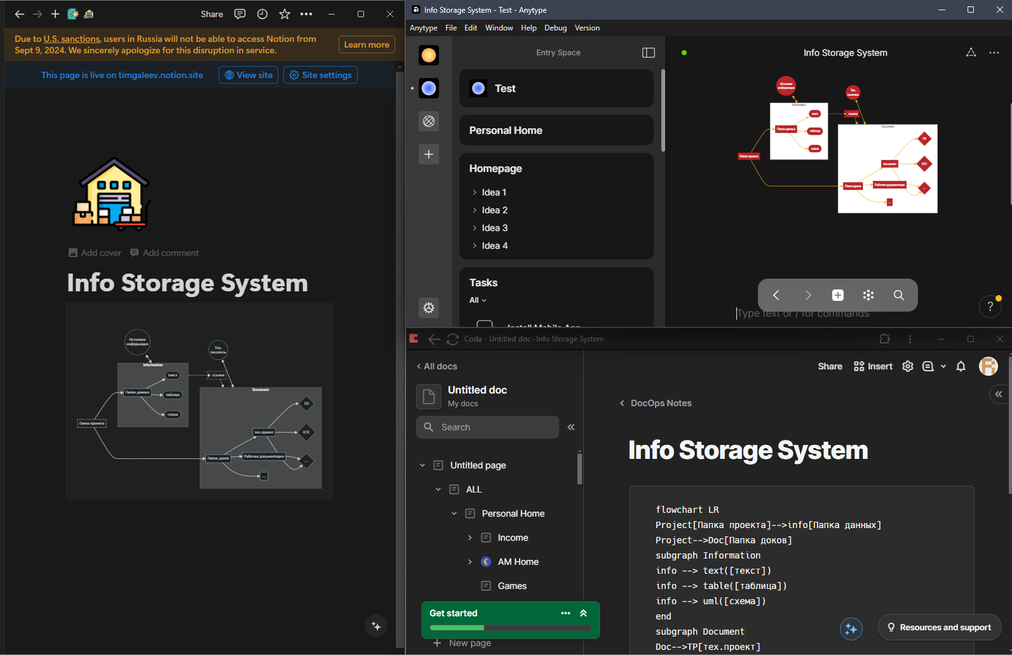
Task: Click Learn more on sanctions banner
Action: pos(367,44)
